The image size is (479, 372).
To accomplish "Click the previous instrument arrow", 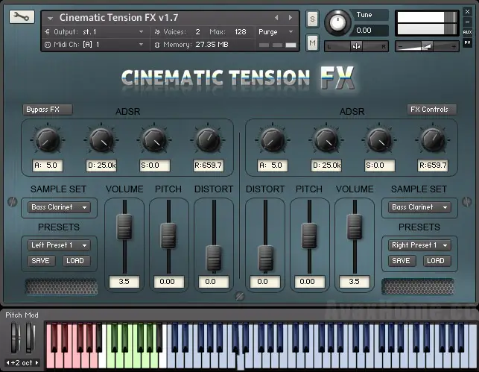I will (x=276, y=18).
